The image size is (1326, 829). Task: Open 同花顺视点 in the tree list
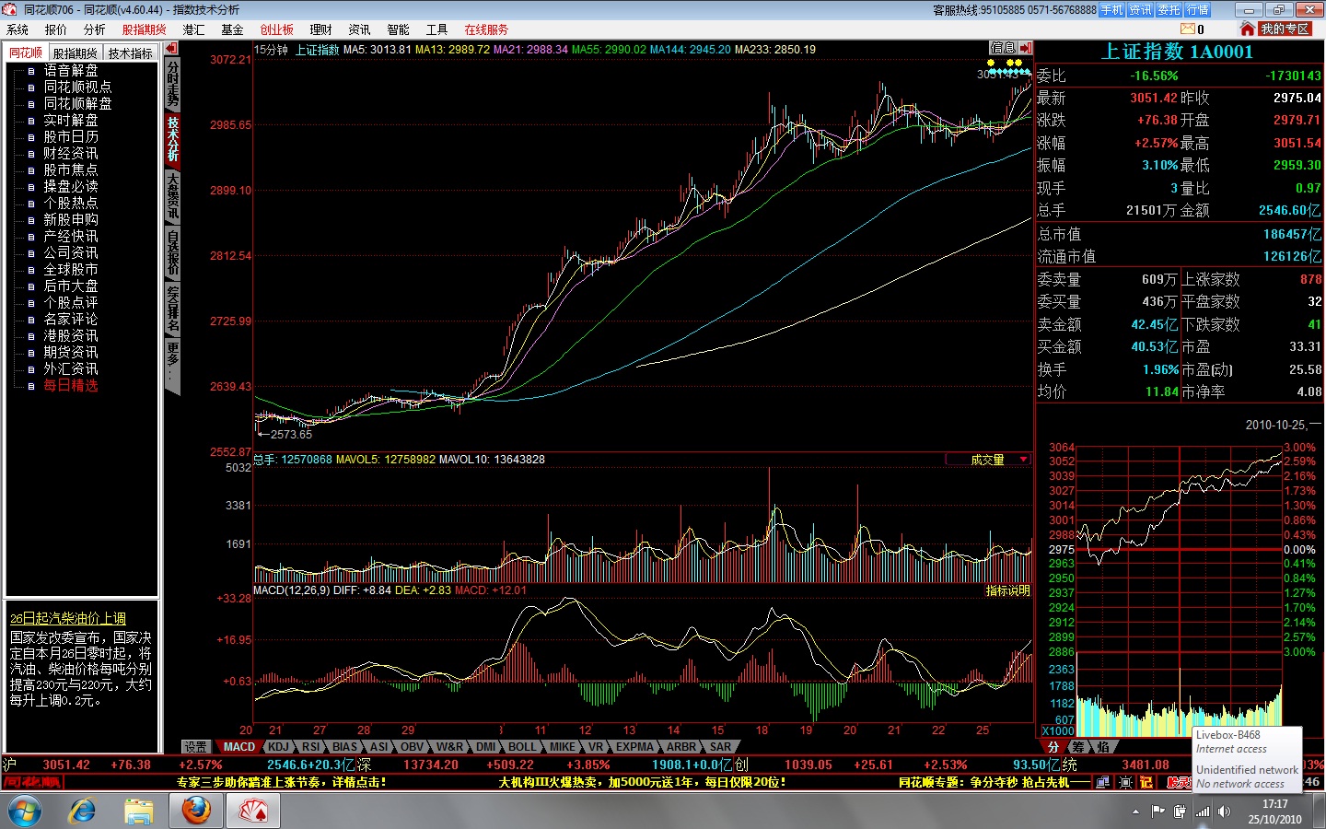[77, 87]
